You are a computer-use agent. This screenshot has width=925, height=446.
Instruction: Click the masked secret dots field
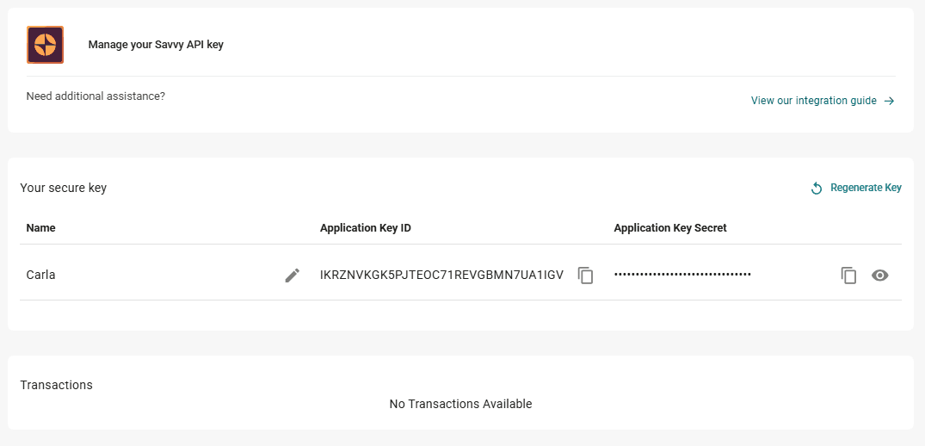682,275
